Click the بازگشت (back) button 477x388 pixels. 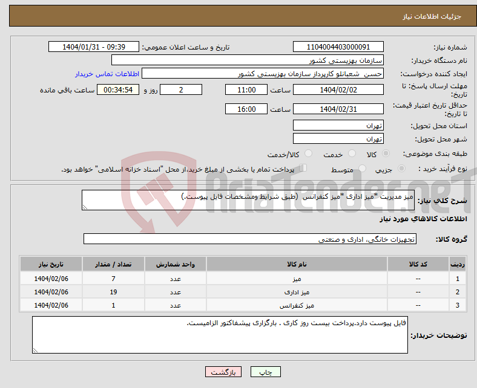(x=223, y=372)
